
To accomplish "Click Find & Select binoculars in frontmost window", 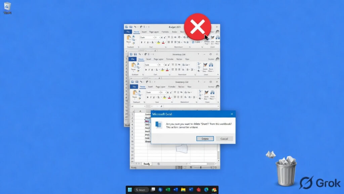I will 213,93.
